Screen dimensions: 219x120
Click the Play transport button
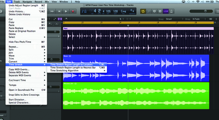(x=66, y=11)
